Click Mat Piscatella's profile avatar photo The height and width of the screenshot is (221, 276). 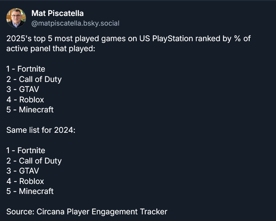[16, 18]
